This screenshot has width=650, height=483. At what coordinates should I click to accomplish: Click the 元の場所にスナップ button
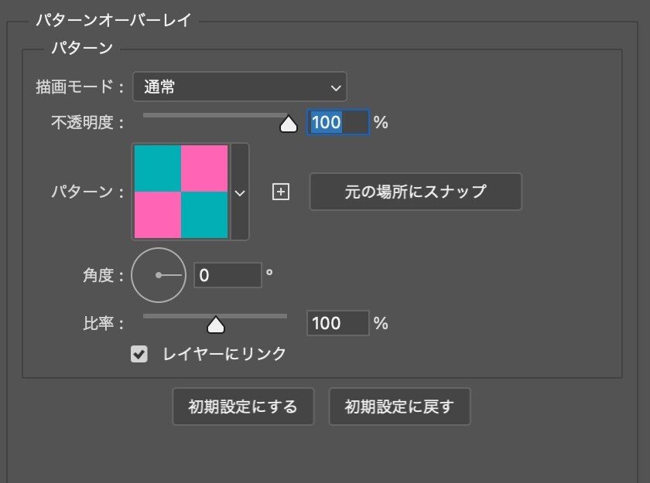click(x=416, y=192)
